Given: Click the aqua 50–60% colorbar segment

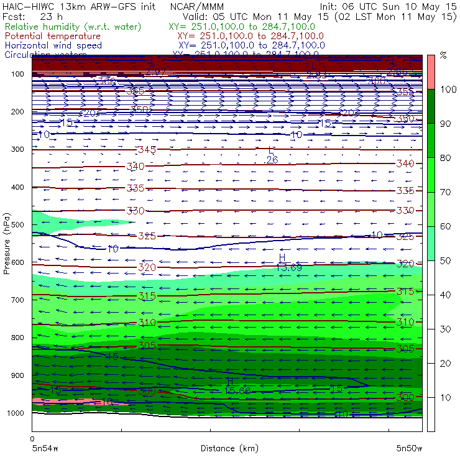Looking at the screenshot, I should click(431, 244).
